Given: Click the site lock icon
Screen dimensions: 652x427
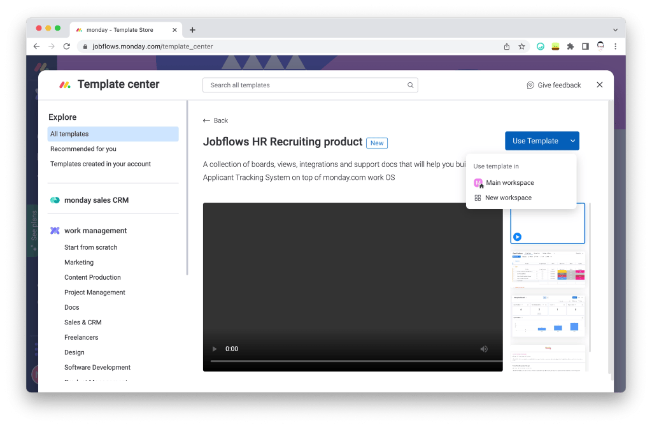Looking at the screenshot, I should 85,46.
